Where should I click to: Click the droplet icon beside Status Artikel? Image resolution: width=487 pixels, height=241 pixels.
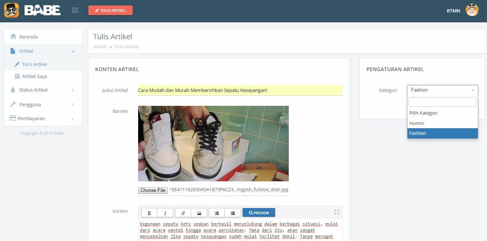pos(13,90)
